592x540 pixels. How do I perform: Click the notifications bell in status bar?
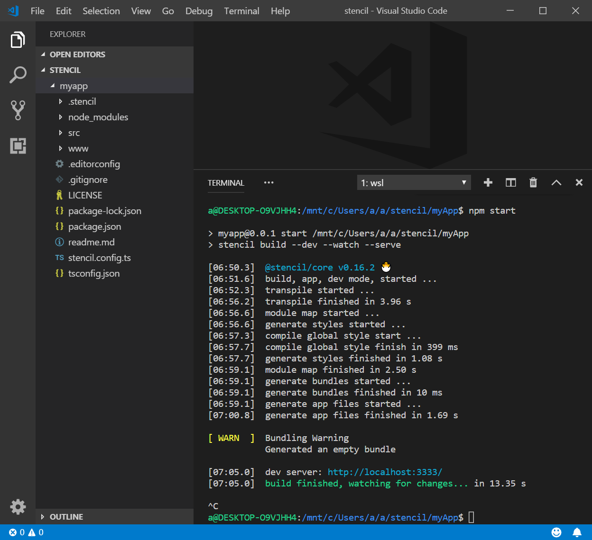(x=577, y=532)
